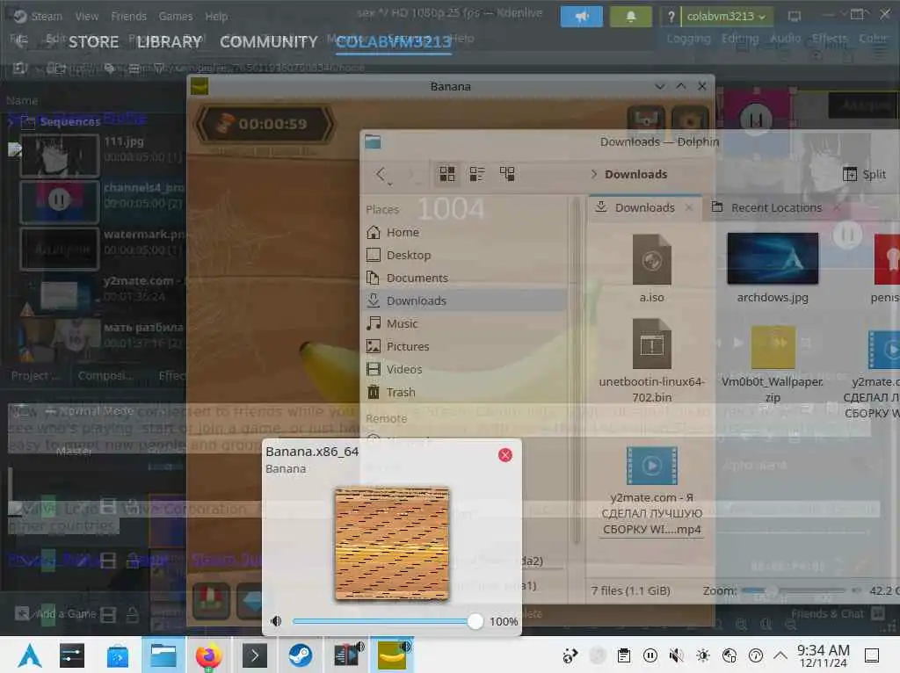Click the Steam question mark help button
Image resolution: width=900 pixels, height=673 pixels.
(x=671, y=16)
